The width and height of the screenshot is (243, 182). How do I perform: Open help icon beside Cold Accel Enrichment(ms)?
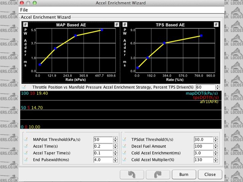pyautogui.click(x=124, y=153)
